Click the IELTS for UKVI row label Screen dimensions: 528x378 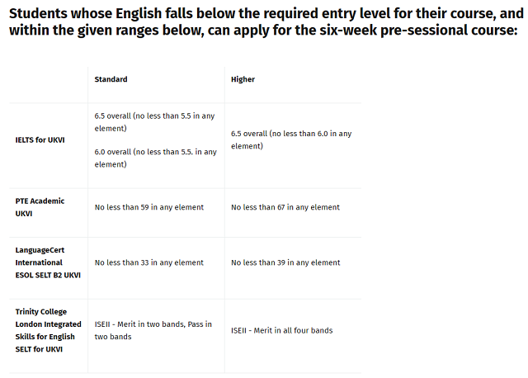[40, 139]
